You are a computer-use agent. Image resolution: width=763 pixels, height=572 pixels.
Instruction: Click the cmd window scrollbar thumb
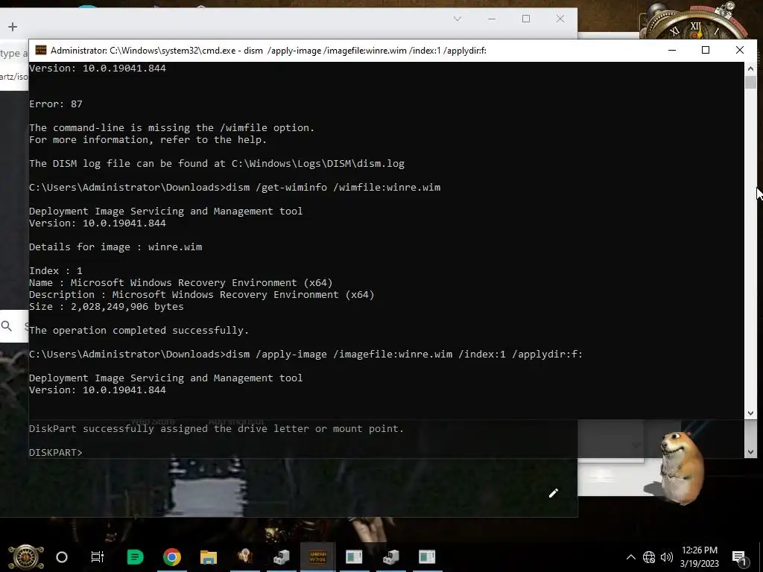pos(750,82)
